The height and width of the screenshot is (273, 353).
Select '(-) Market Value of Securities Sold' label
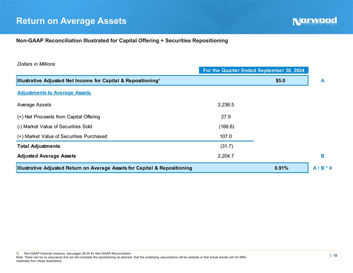pyautogui.click(x=54, y=126)
